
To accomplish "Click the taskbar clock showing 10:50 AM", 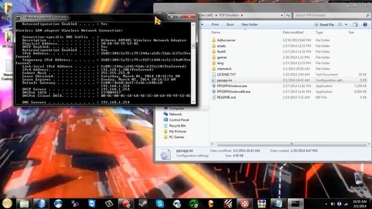I will pos(359,204).
